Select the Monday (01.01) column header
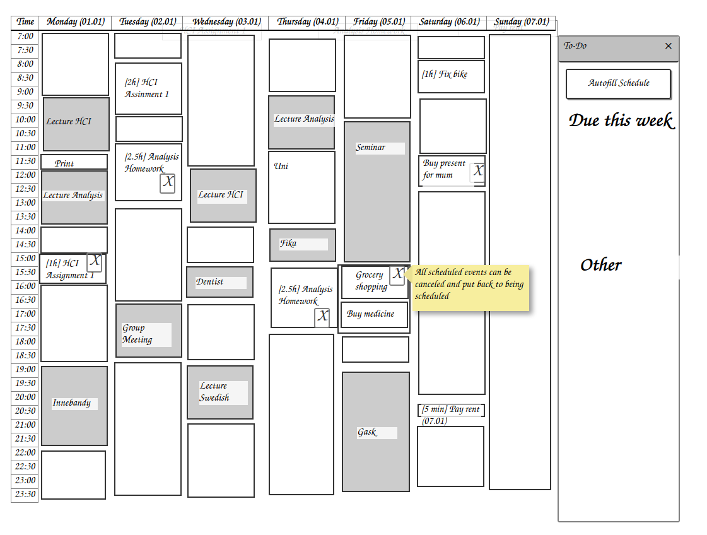The height and width of the screenshot is (535, 707). pyautogui.click(x=75, y=22)
